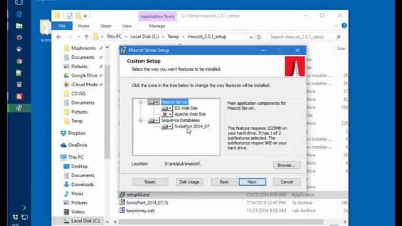Select SwissProt 2014_07 tree label

tap(192, 126)
